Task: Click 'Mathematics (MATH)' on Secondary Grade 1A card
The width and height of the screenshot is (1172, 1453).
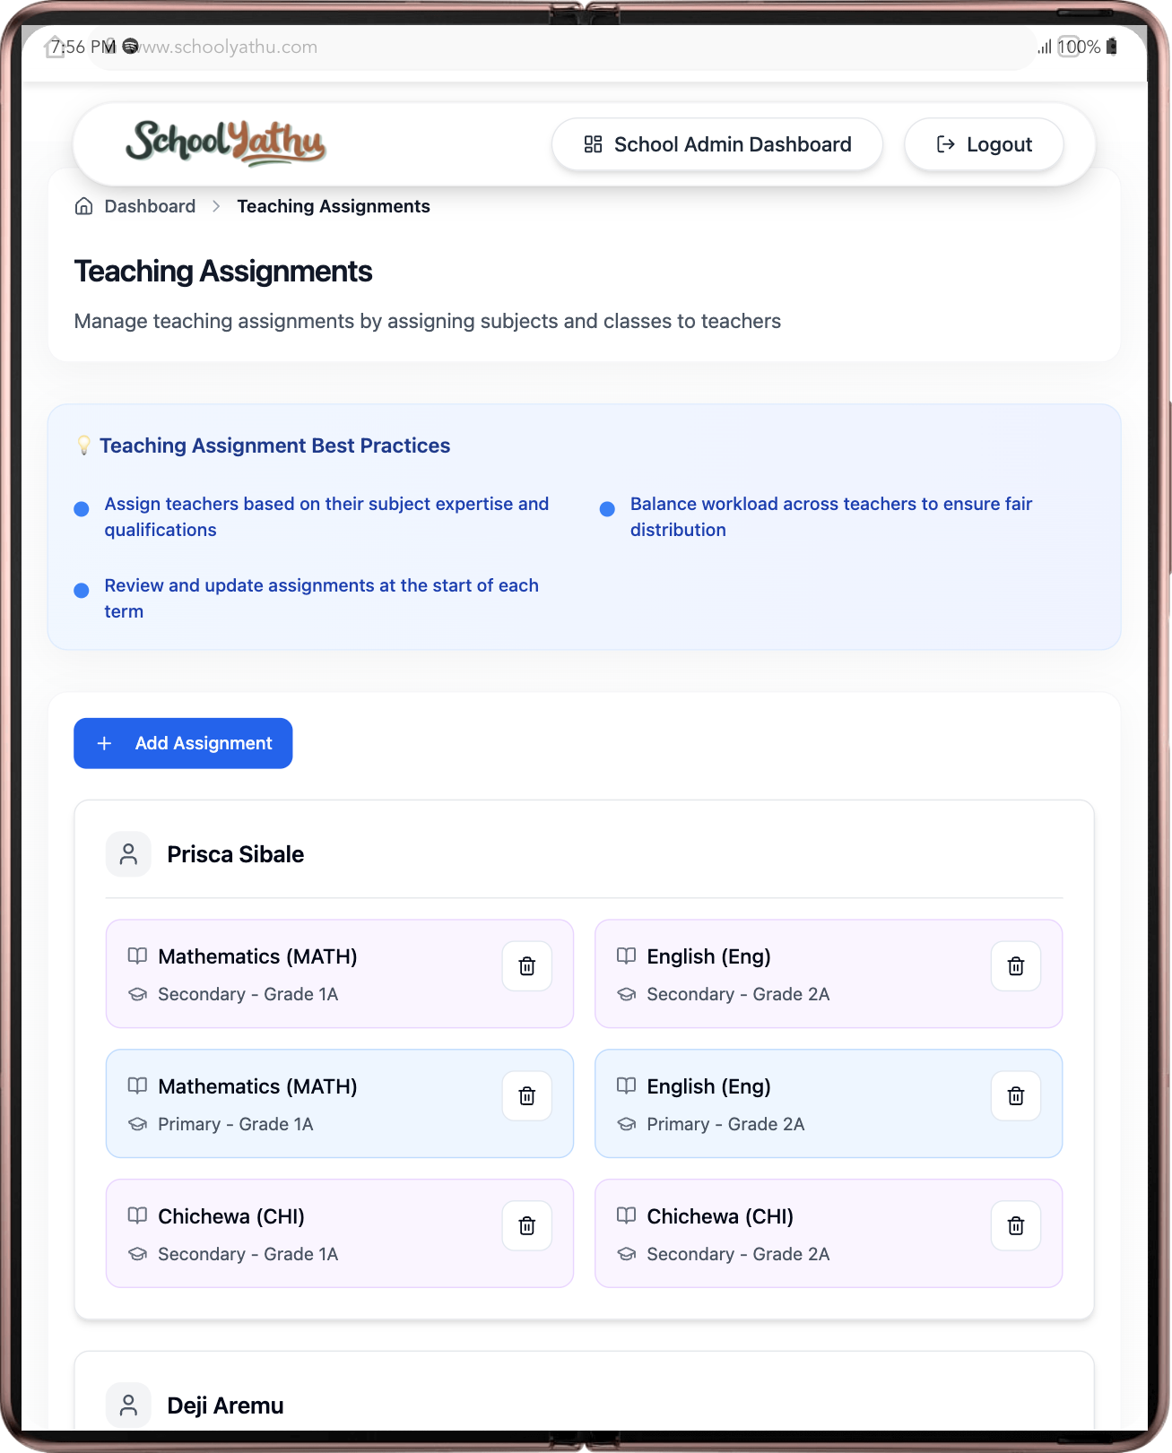Action: click(x=257, y=956)
